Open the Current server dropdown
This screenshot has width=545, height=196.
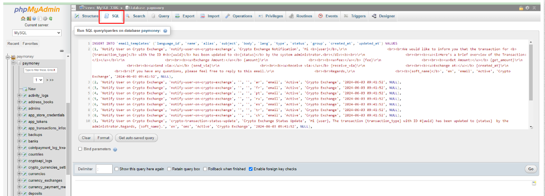coord(37,33)
